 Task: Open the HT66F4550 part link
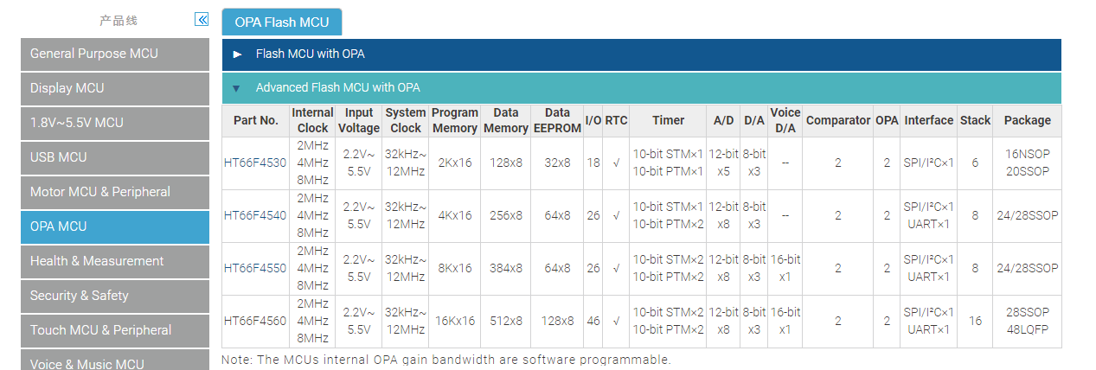[x=255, y=268]
